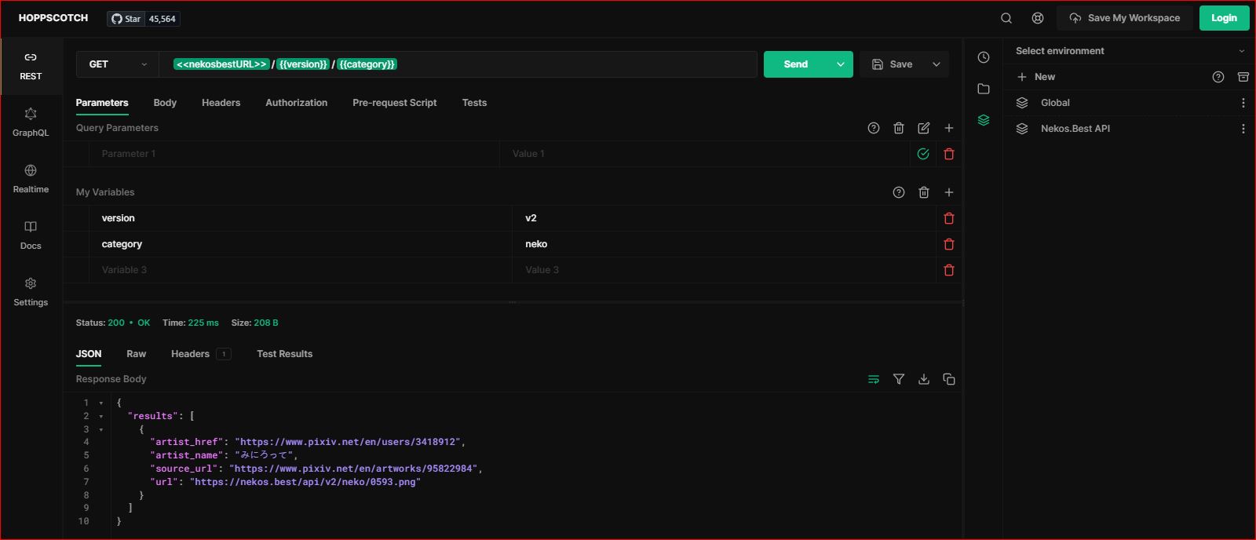Clear all My Variables with trash icon
The height and width of the screenshot is (540, 1256).
coord(924,192)
